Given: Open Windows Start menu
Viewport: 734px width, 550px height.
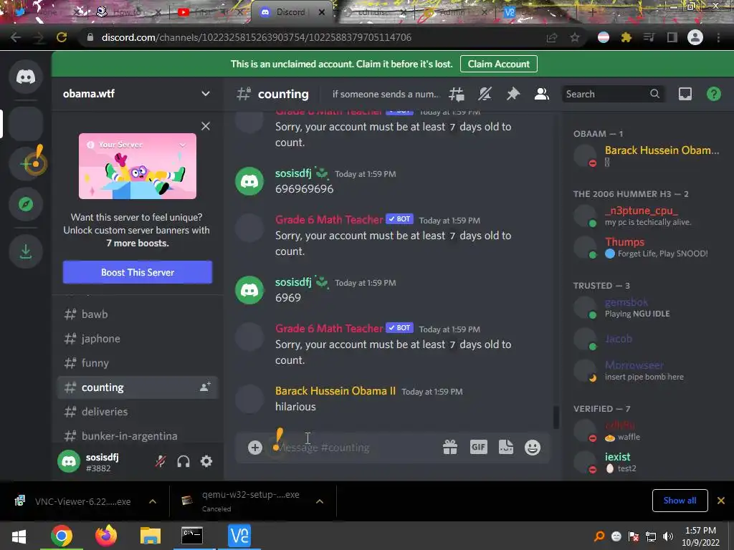Looking at the screenshot, I should [x=19, y=536].
